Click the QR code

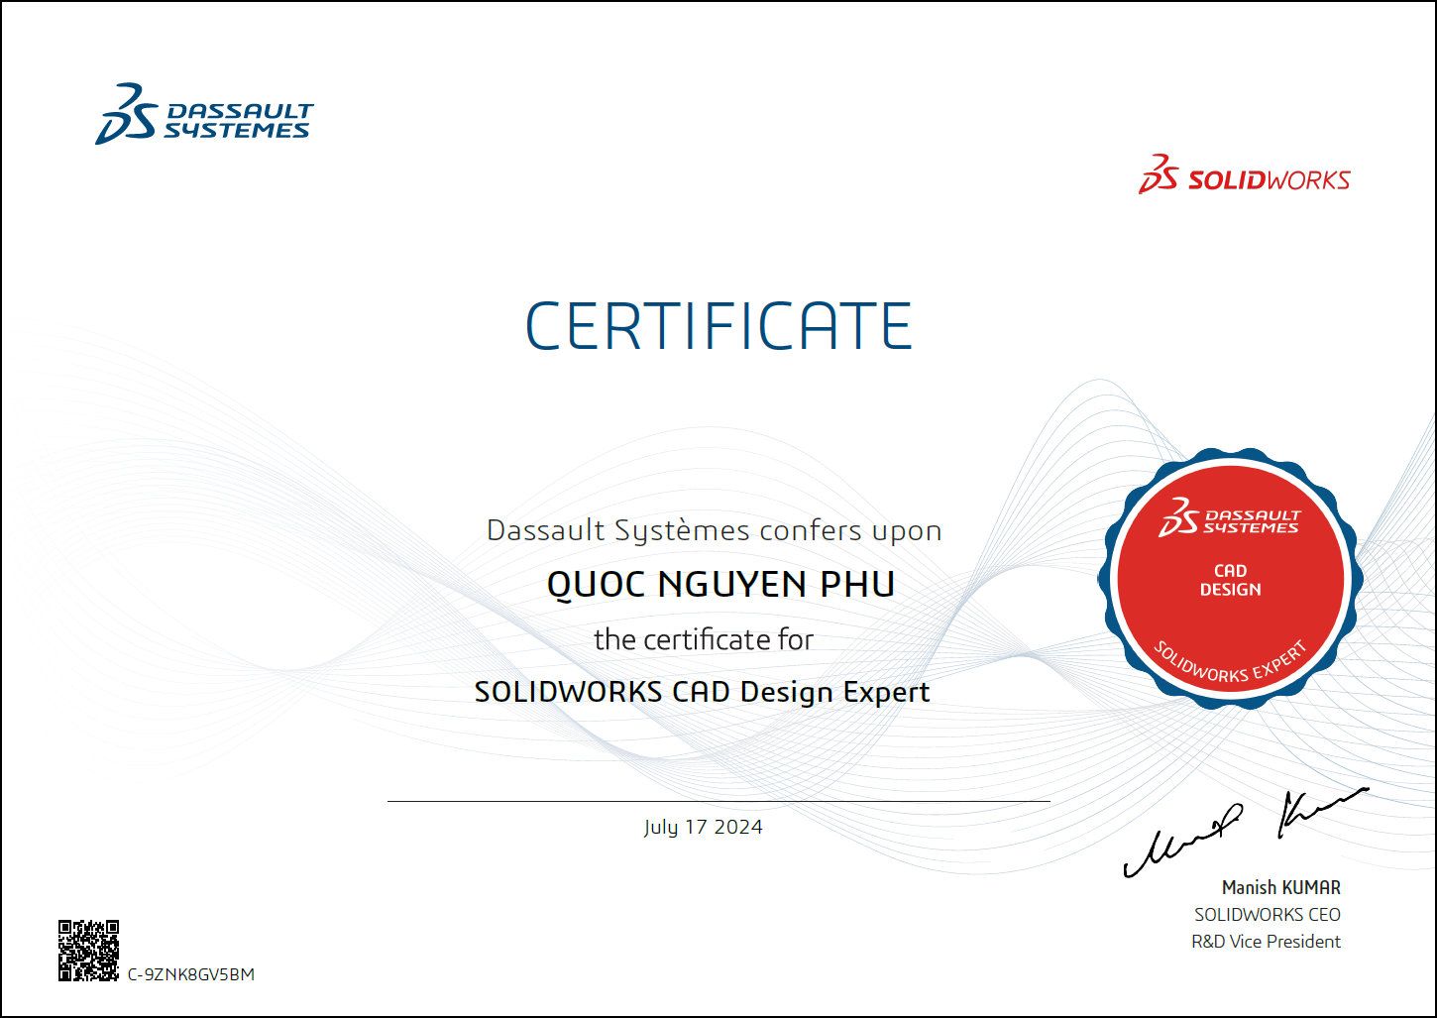(x=88, y=950)
